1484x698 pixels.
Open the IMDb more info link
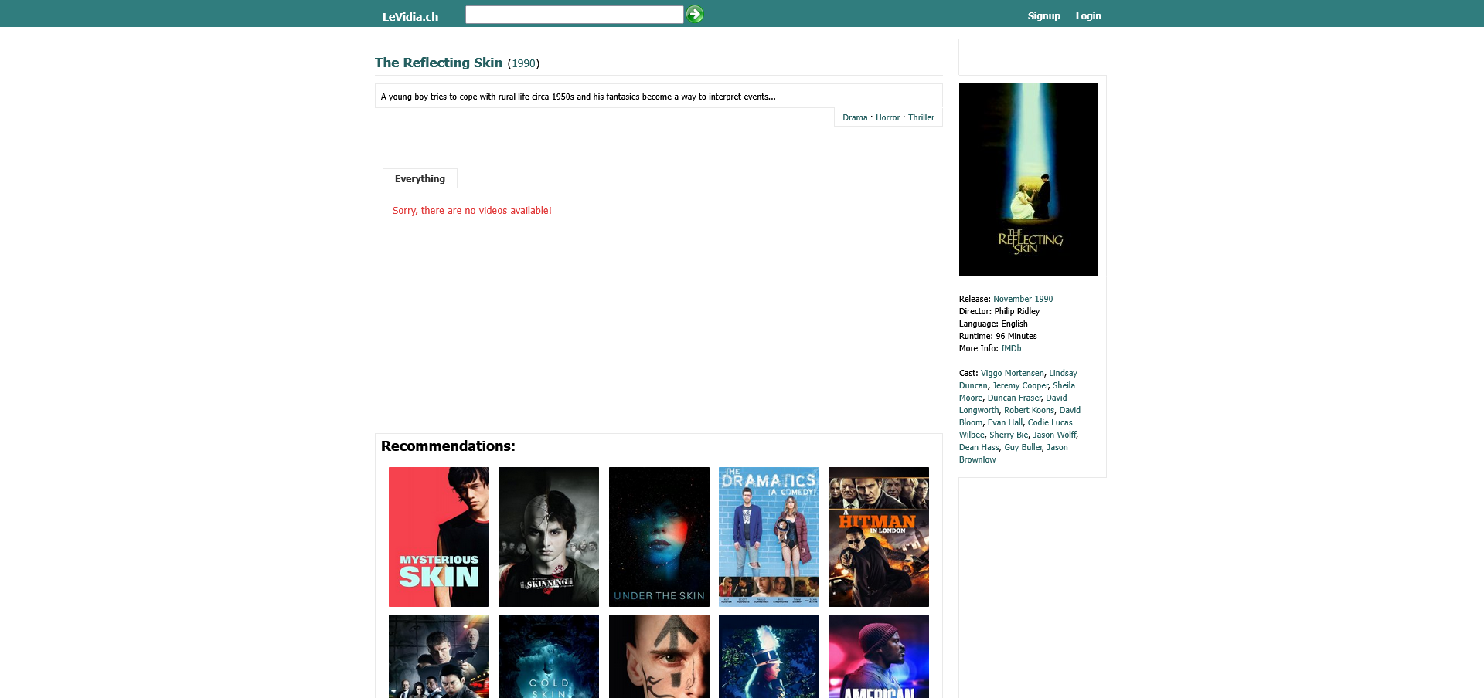[1011, 348]
